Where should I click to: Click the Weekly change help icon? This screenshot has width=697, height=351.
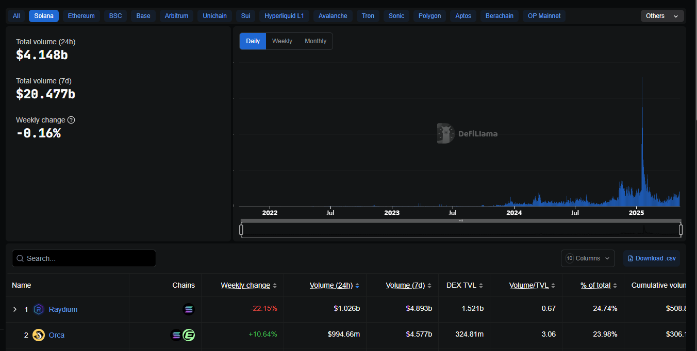click(x=71, y=120)
